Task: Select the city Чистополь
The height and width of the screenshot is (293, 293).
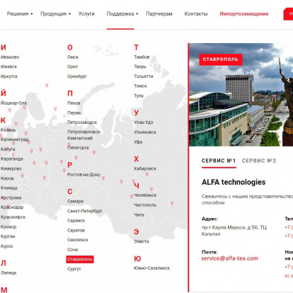Action: coord(145,205)
